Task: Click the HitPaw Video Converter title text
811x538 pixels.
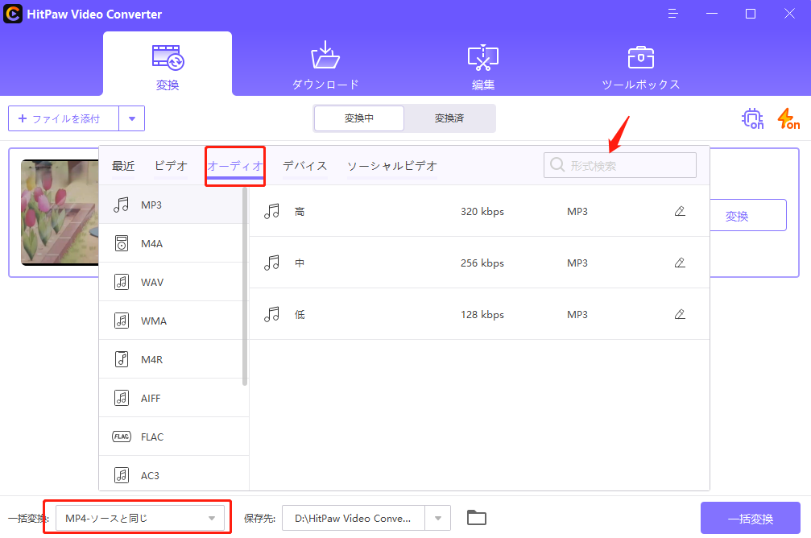Action: pos(94,14)
